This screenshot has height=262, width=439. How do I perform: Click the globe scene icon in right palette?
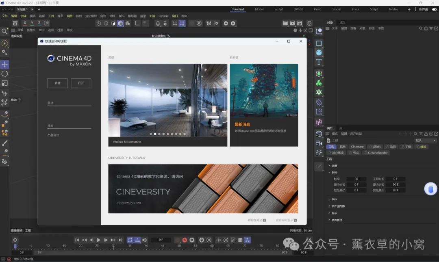pos(319,134)
